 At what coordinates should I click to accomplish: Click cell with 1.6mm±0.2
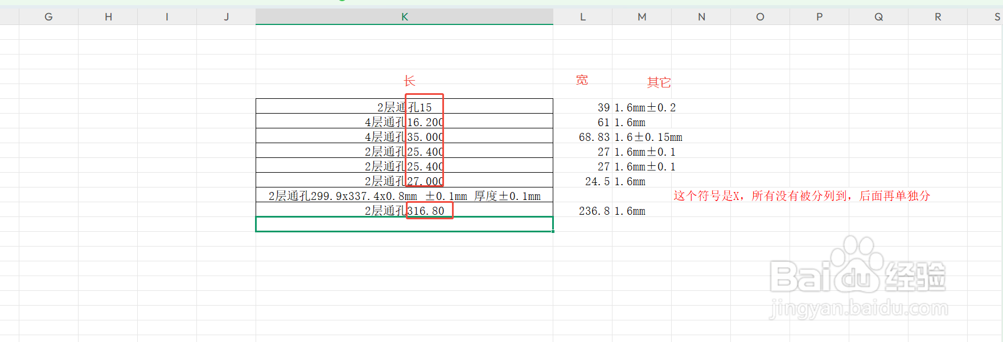645,107
